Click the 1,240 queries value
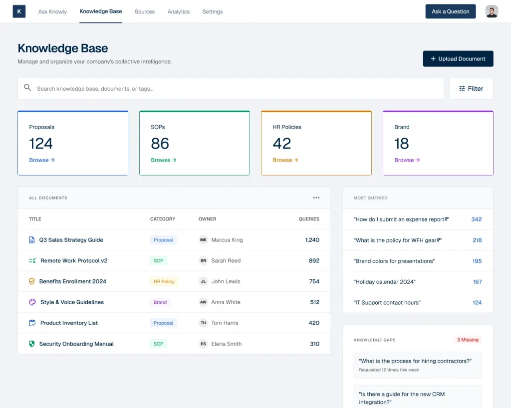Screen dimensions: 511x408 (312, 240)
